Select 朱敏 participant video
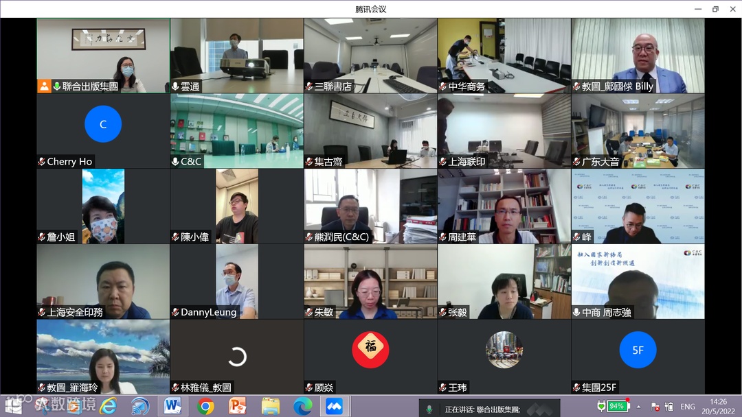 [x=370, y=281]
